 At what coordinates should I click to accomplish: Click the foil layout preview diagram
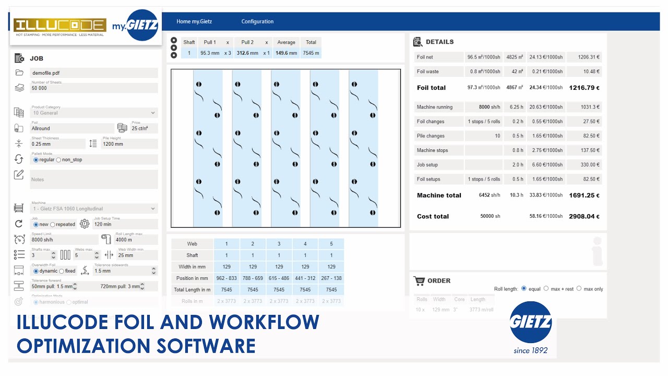[x=286, y=148]
